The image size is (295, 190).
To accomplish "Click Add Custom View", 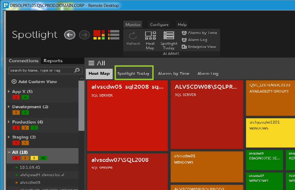I will point(34,82).
